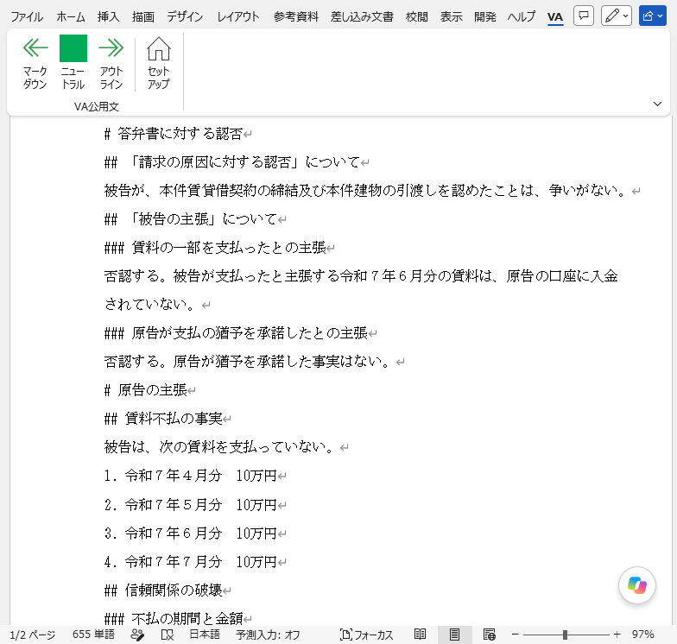The height and width of the screenshot is (644, 677).
Task: Select the print layout view icon
Action: click(454, 635)
